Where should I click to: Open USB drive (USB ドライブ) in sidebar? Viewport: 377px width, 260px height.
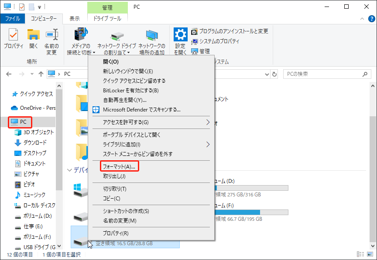tap(35, 247)
